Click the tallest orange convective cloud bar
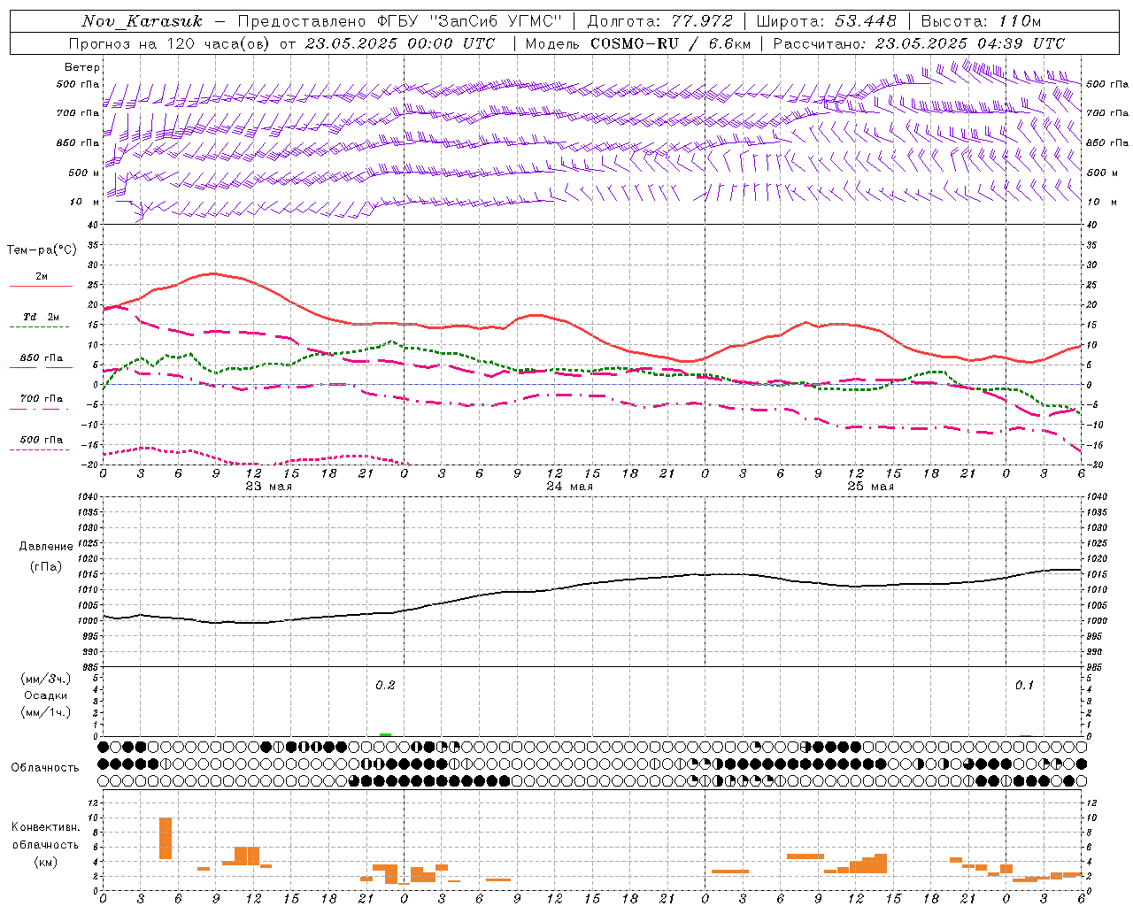This screenshot has width=1133, height=906. [x=166, y=839]
